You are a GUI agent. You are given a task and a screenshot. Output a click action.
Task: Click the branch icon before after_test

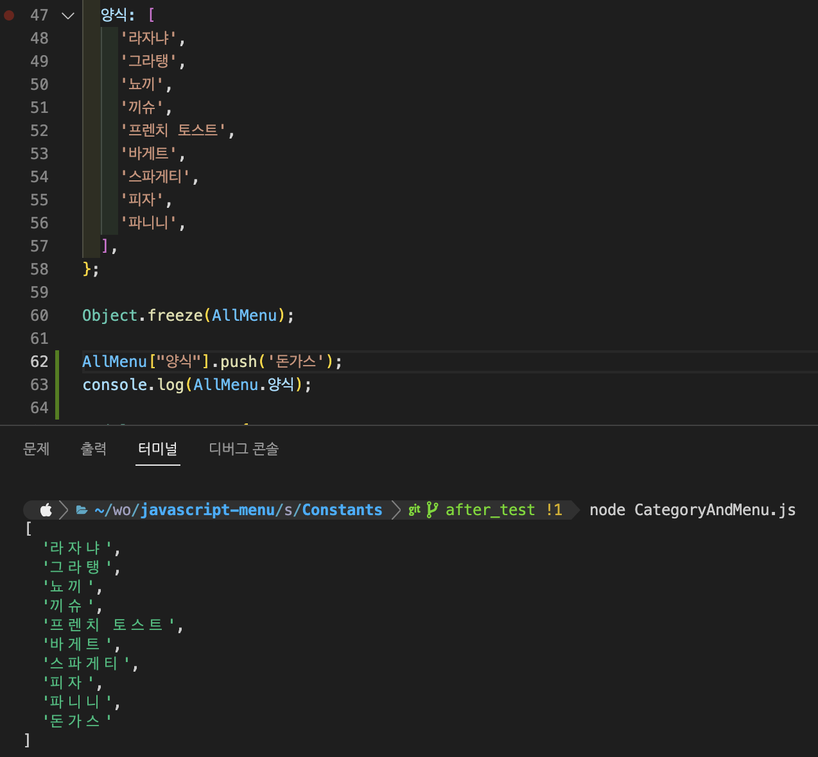pyautogui.click(x=432, y=510)
